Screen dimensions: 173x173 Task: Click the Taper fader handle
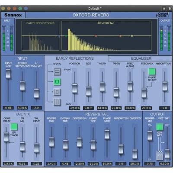116,92
